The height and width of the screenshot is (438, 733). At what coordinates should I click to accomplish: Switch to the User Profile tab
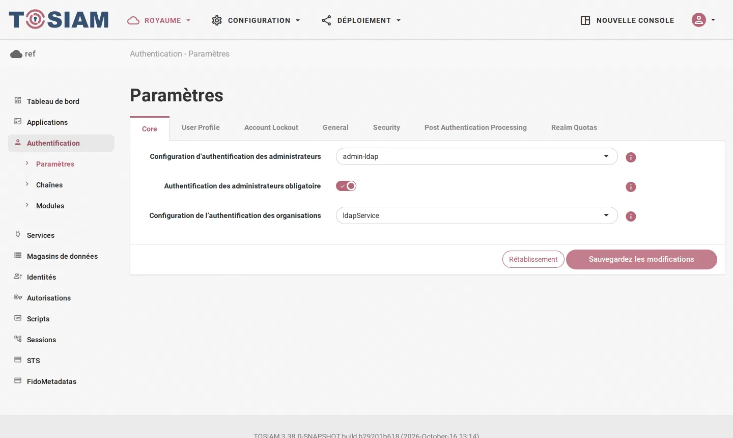(x=201, y=127)
